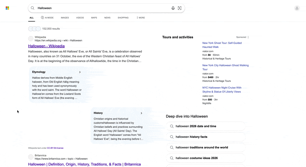The width and height of the screenshot is (306, 167).
Task: Click the Microsoft logo icon
Action: coord(7,8)
